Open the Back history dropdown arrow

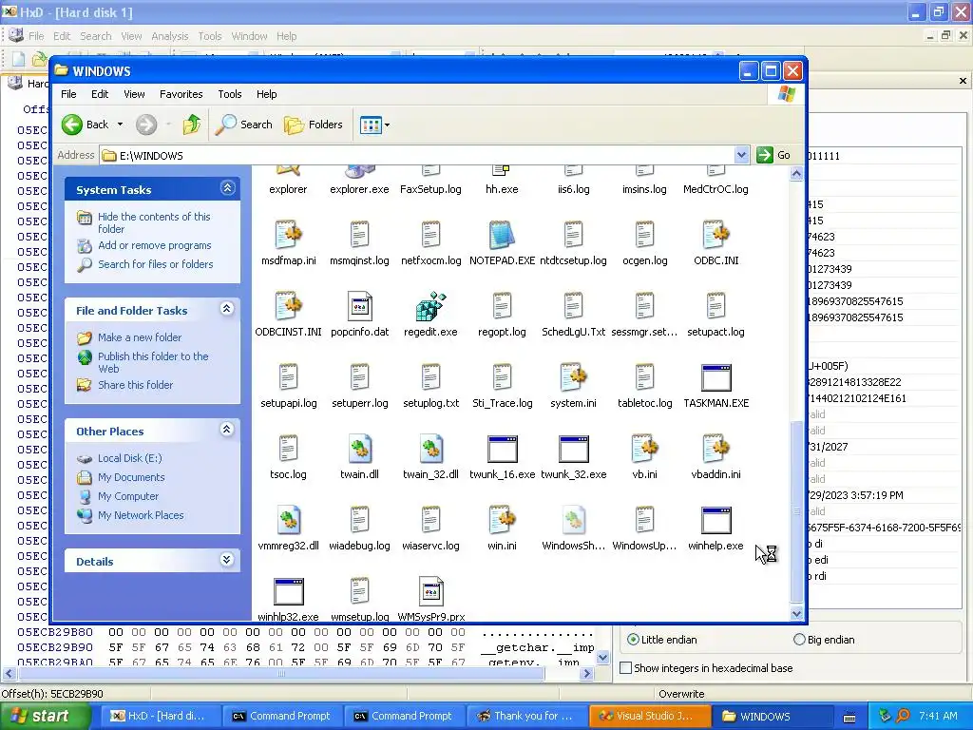[x=121, y=125]
